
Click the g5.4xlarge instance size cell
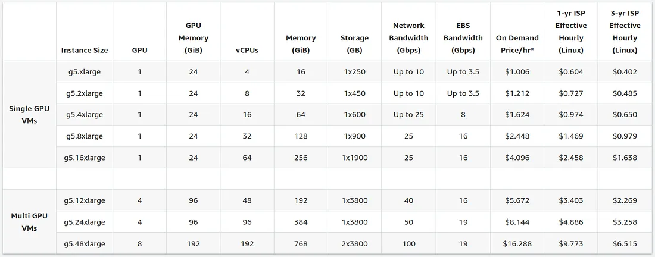85,115
